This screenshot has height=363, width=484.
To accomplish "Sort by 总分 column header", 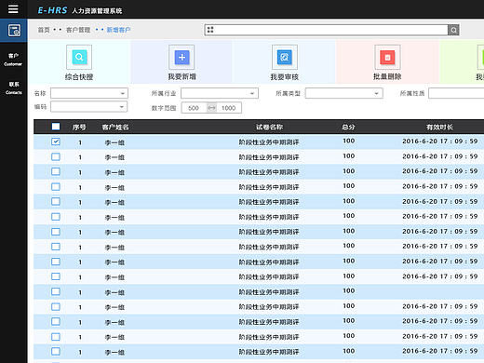I will point(348,127).
